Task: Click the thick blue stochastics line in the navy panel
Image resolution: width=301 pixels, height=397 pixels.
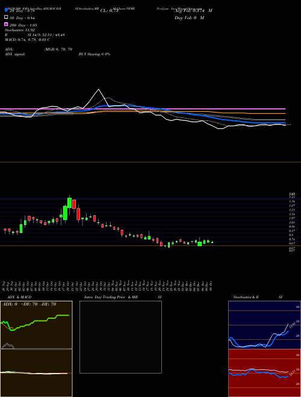Action: [x=275, y=338]
